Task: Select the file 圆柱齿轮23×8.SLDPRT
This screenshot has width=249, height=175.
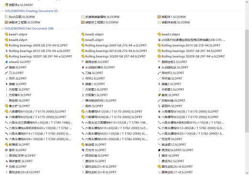Action: (x=101, y=167)
